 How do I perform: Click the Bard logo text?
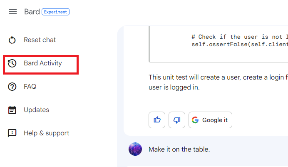[x=32, y=12]
